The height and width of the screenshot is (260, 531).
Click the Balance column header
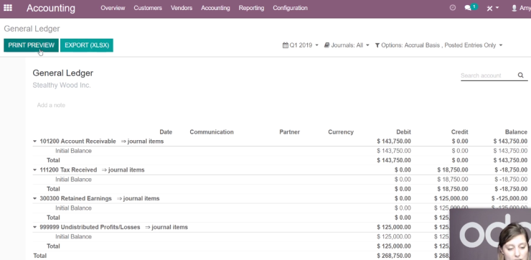pyautogui.click(x=516, y=132)
